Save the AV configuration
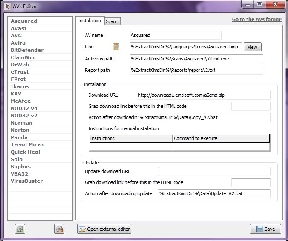288x241 pixels. [x=265, y=229]
